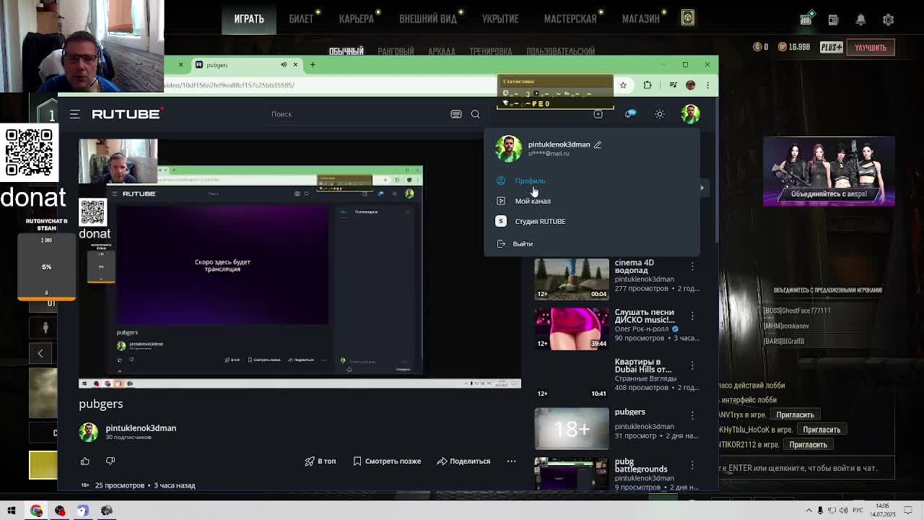The width and height of the screenshot is (924, 520).
Task: Open МАСТЕРСКАЯ tab in PUBG menu
Action: pos(570,19)
